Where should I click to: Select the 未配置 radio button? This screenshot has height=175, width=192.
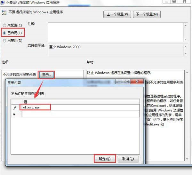(4, 25)
